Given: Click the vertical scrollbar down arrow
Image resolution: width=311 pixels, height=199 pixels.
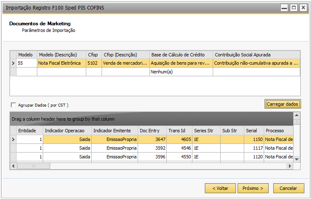Looking at the screenshot, I should point(297,159).
